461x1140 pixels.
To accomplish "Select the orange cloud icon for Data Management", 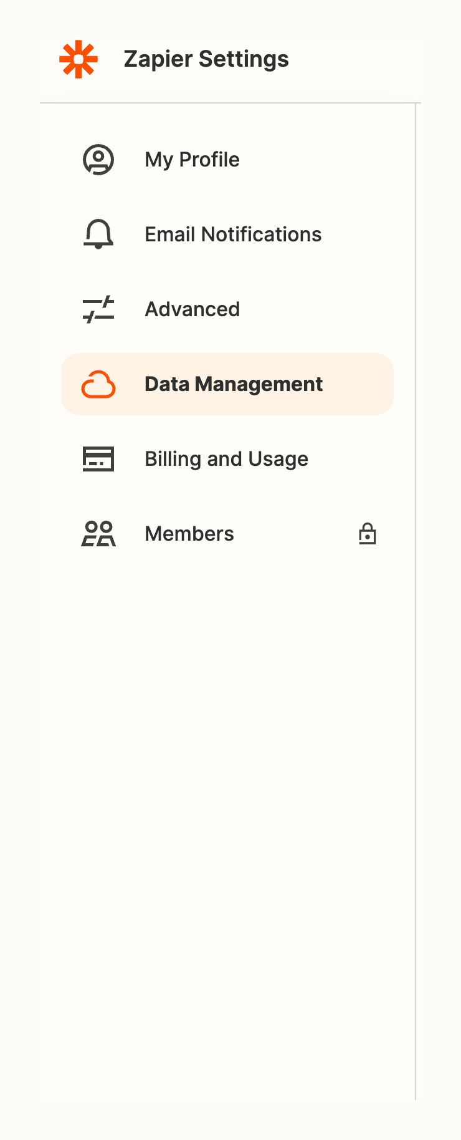I will 98,384.
